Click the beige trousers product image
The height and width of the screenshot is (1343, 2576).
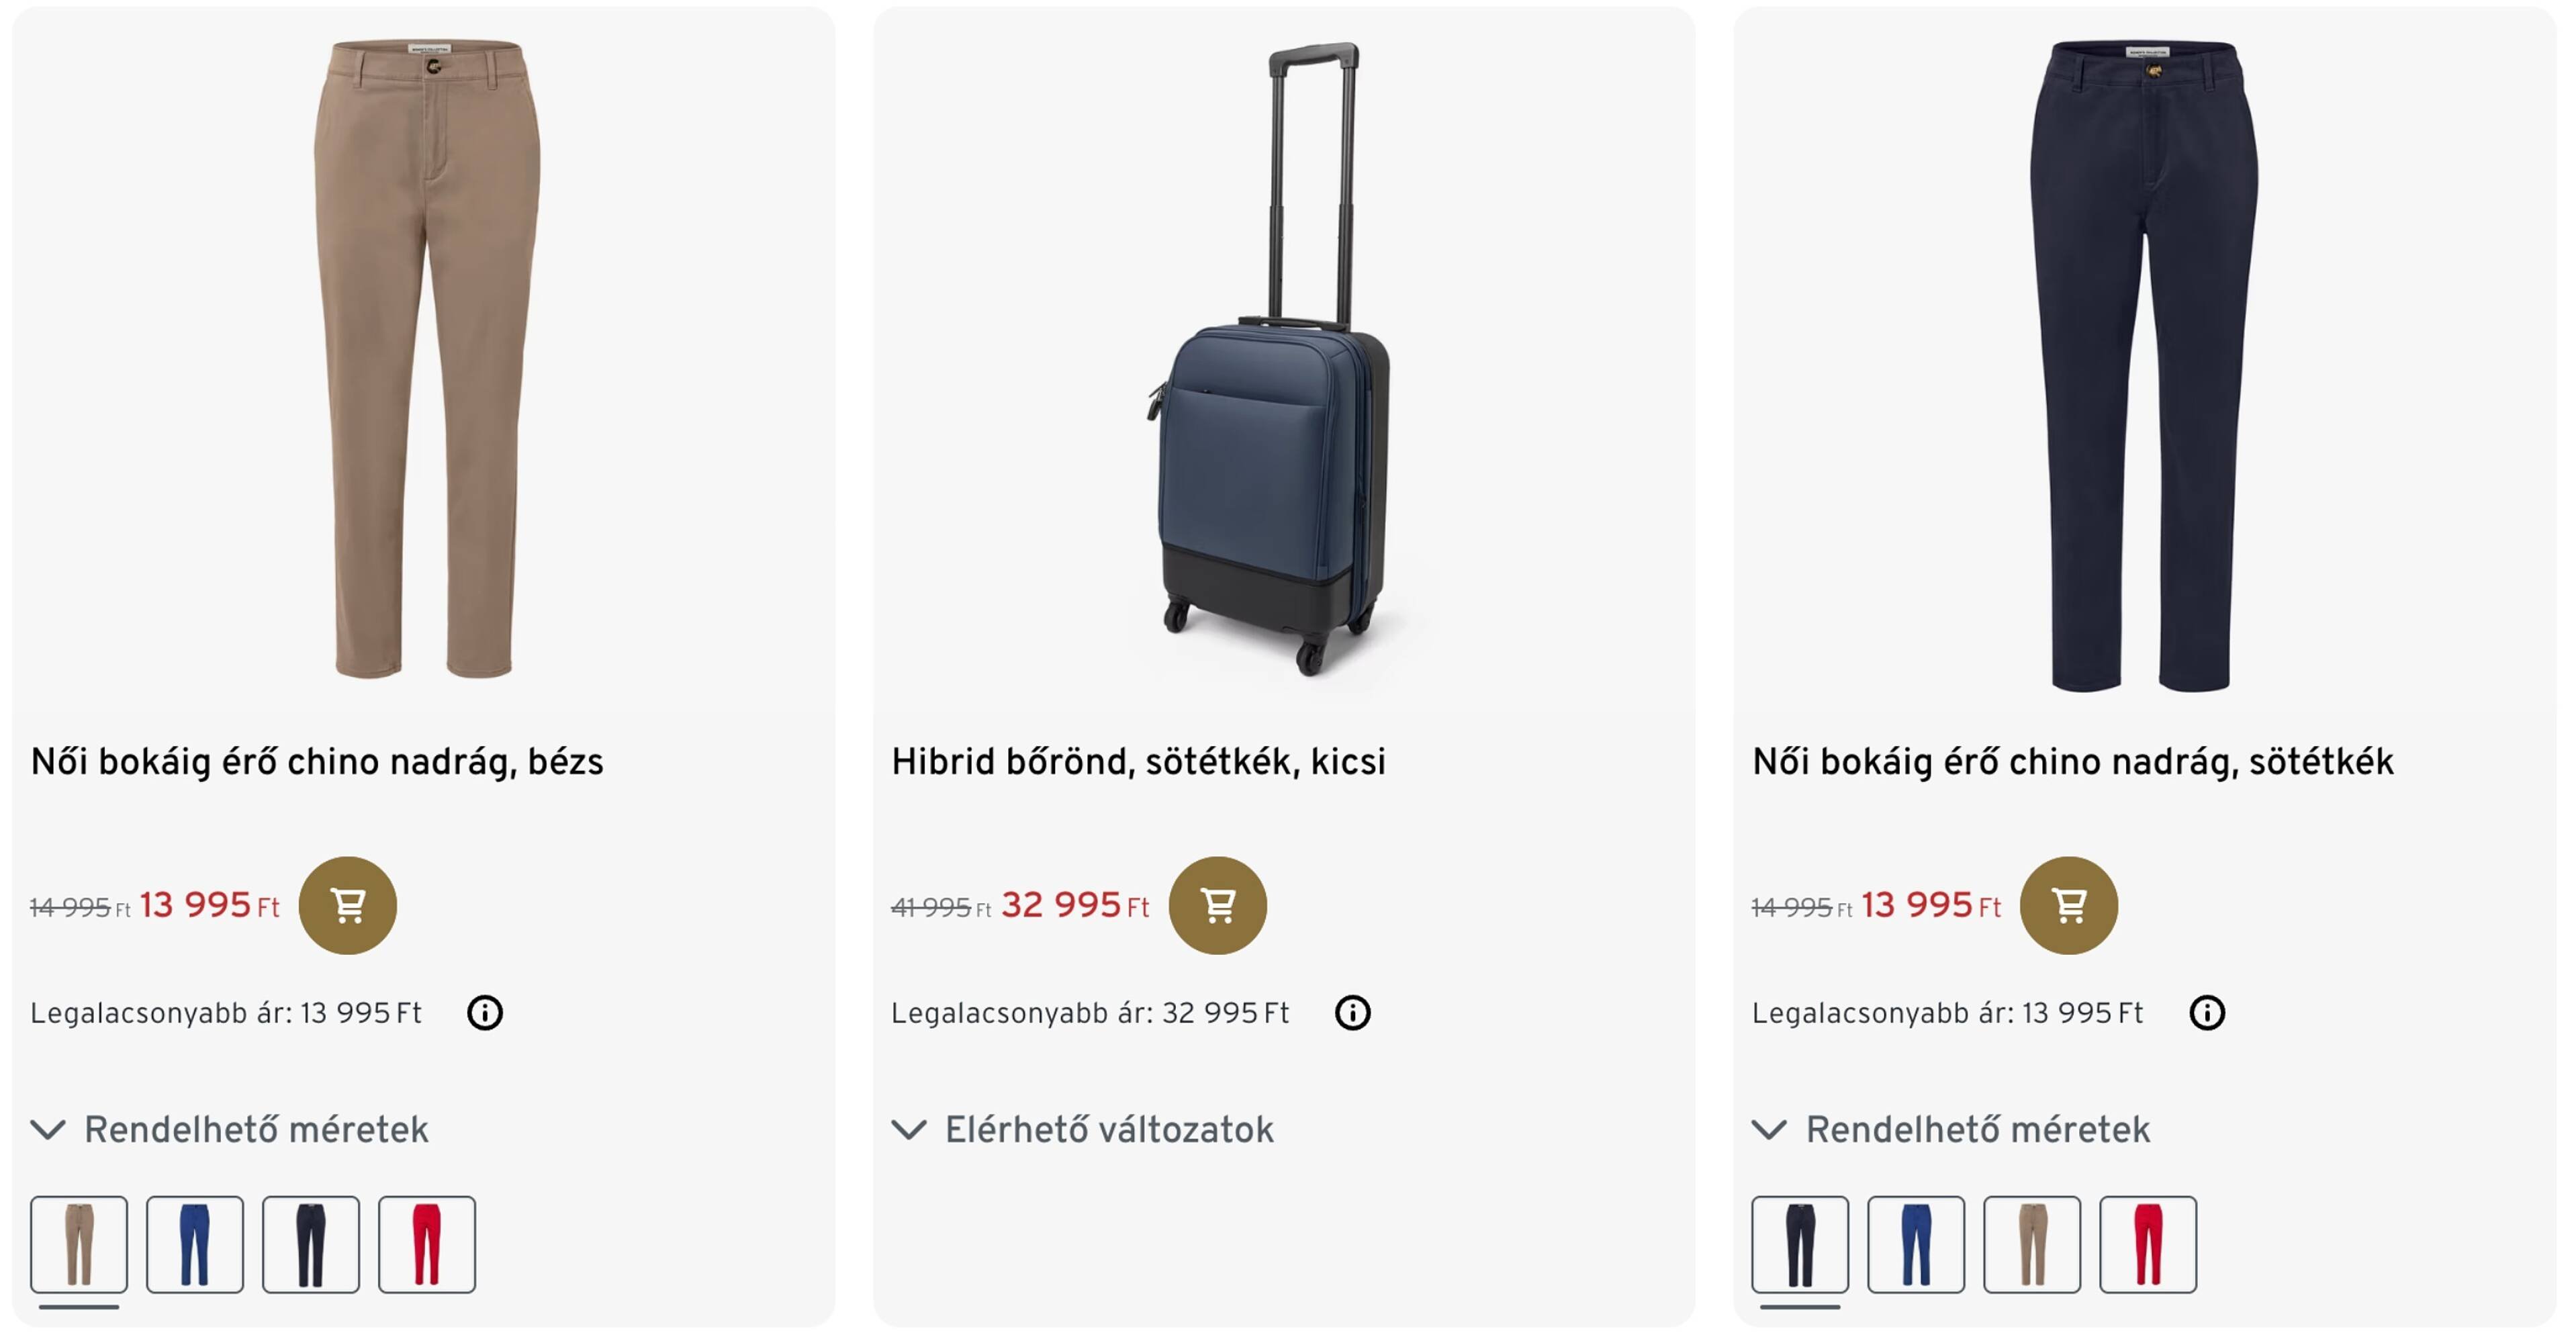click(x=425, y=360)
